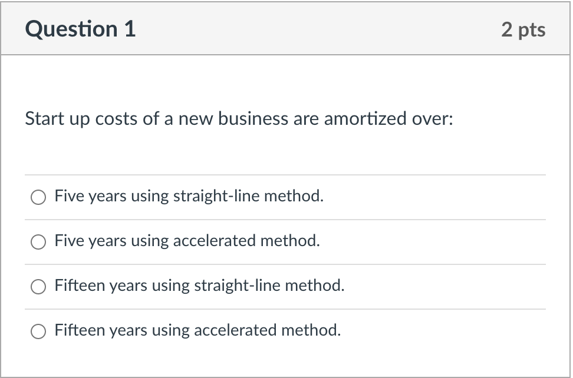Select the fifteen years accelerated method answer

[38, 331]
